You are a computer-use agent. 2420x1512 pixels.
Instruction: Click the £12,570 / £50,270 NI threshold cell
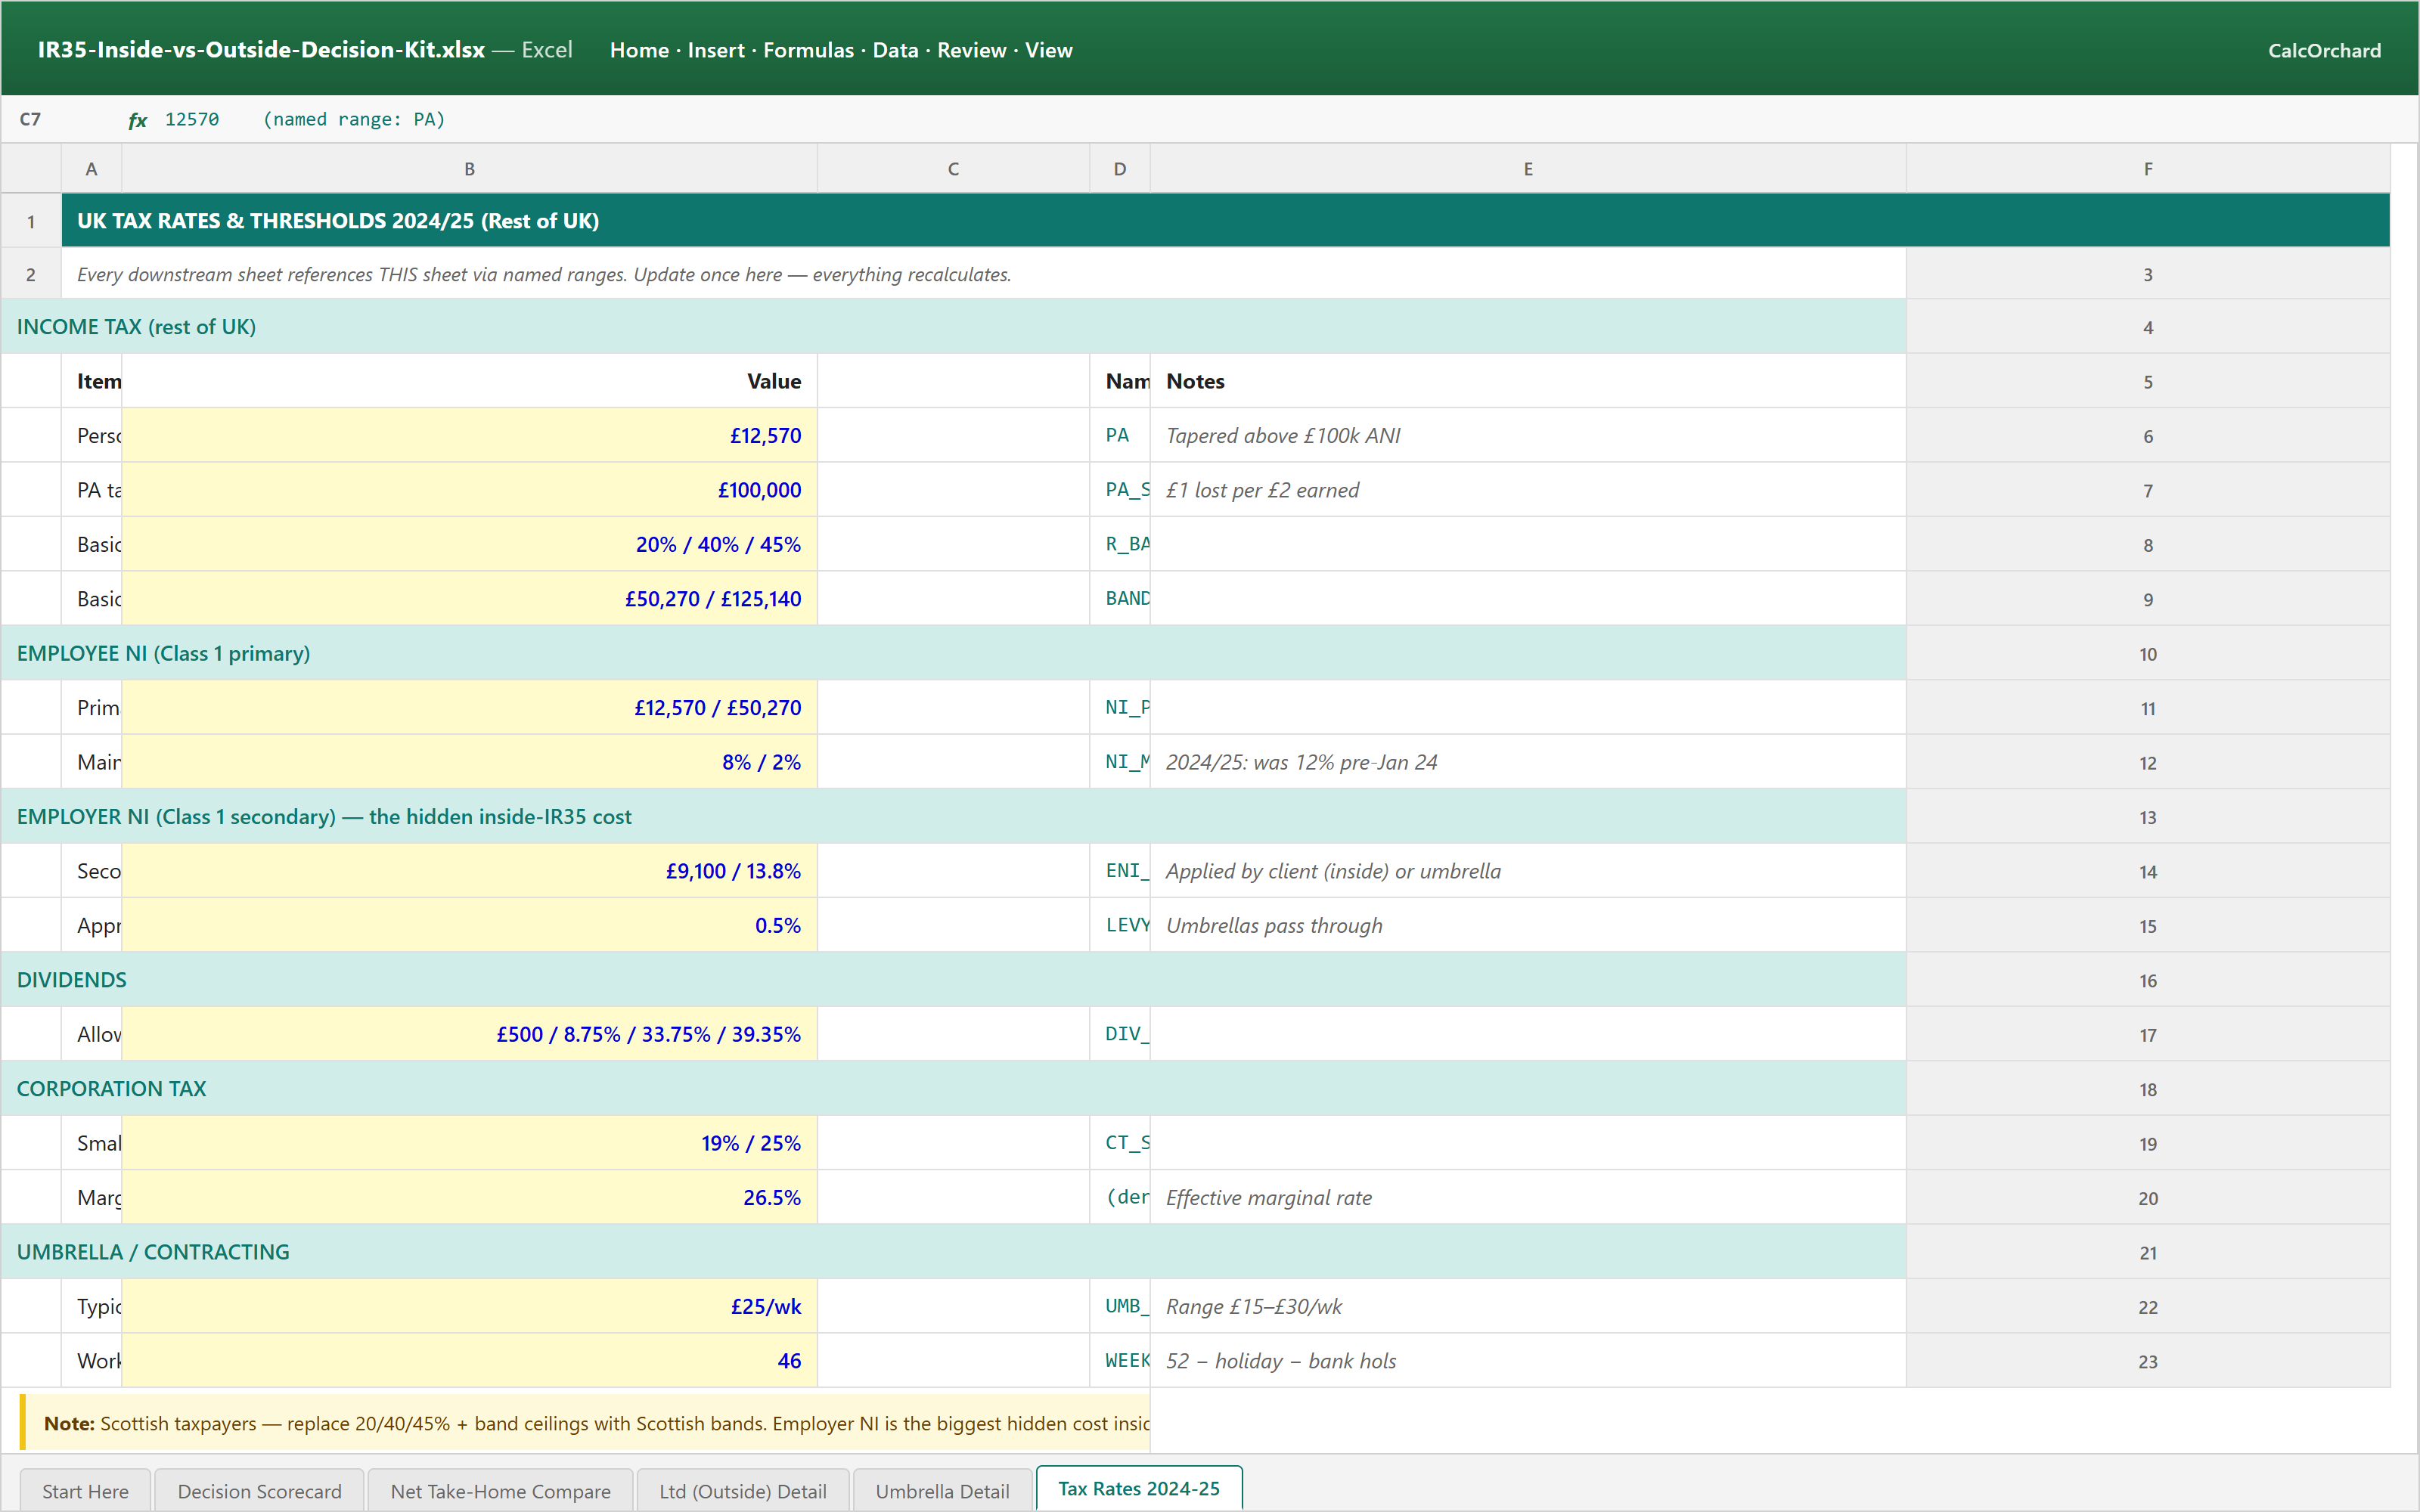(469, 707)
